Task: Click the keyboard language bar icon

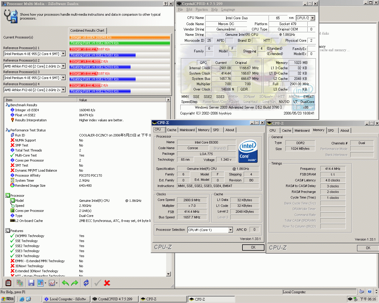Action: pyautogui.click(x=362, y=291)
